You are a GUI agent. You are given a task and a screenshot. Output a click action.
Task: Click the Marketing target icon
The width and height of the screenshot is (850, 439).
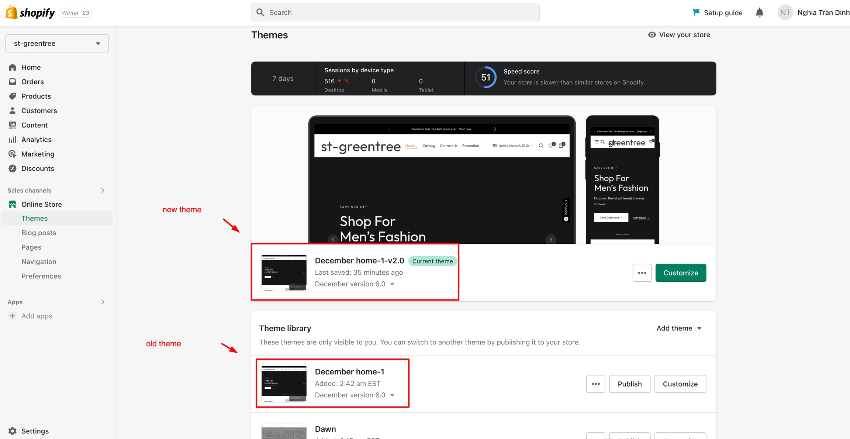coord(13,154)
